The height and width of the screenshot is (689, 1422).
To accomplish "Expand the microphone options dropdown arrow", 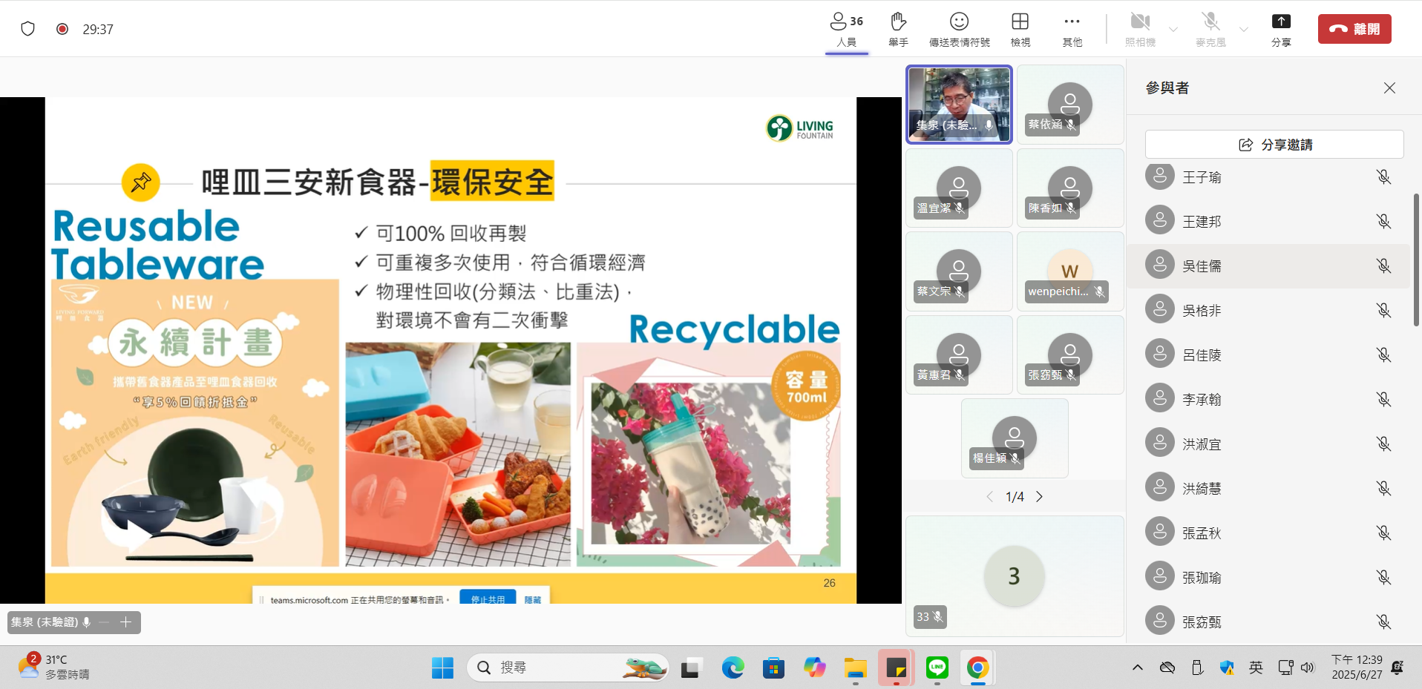I will (1244, 30).
